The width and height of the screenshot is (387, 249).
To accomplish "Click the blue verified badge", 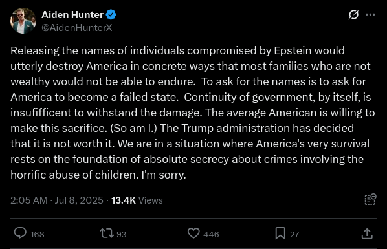I will coord(111,15).
